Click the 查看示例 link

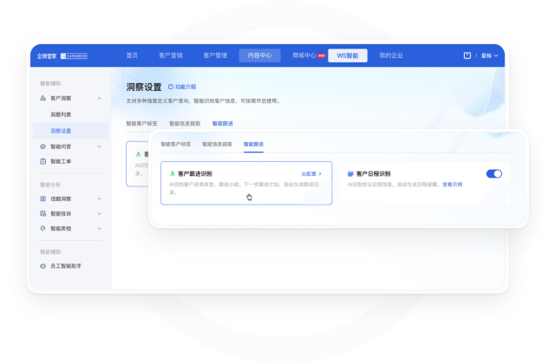pyautogui.click(x=453, y=185)
